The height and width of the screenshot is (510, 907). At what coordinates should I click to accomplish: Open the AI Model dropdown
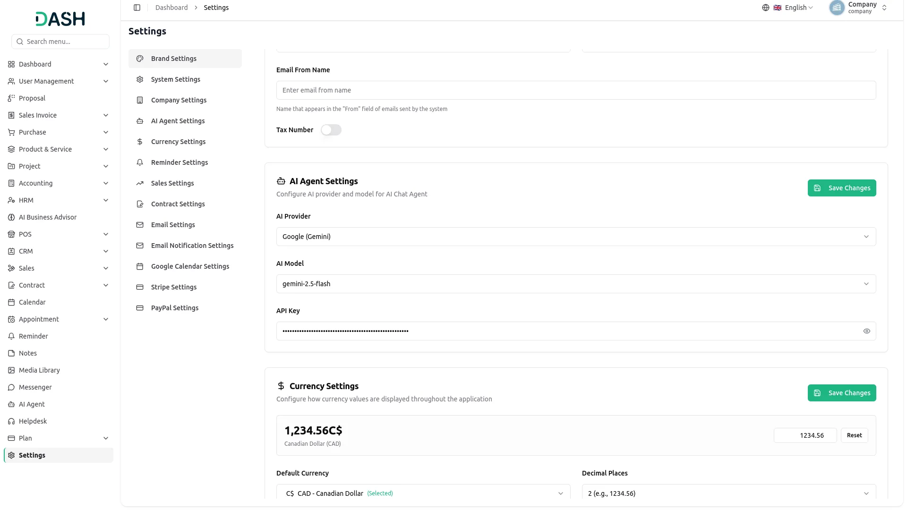click(x=576, y=284)
